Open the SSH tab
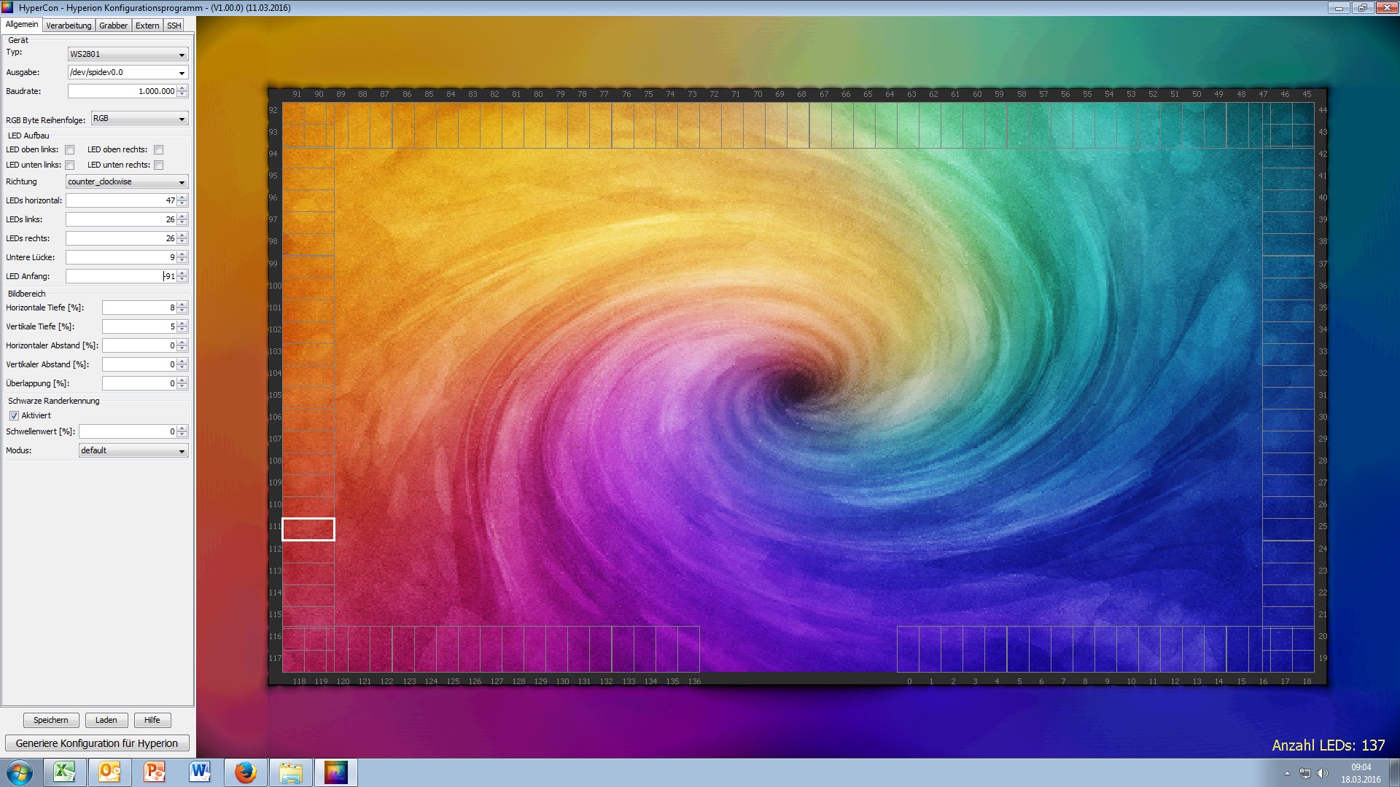1400x787 pixels. [174, 26]
